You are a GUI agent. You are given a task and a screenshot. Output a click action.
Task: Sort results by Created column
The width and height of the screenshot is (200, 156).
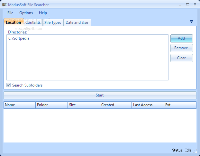116,105
